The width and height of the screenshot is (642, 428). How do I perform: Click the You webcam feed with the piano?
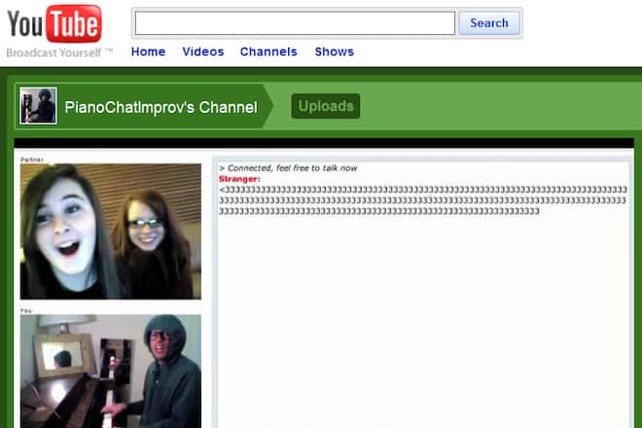click(x=110, y=370)
